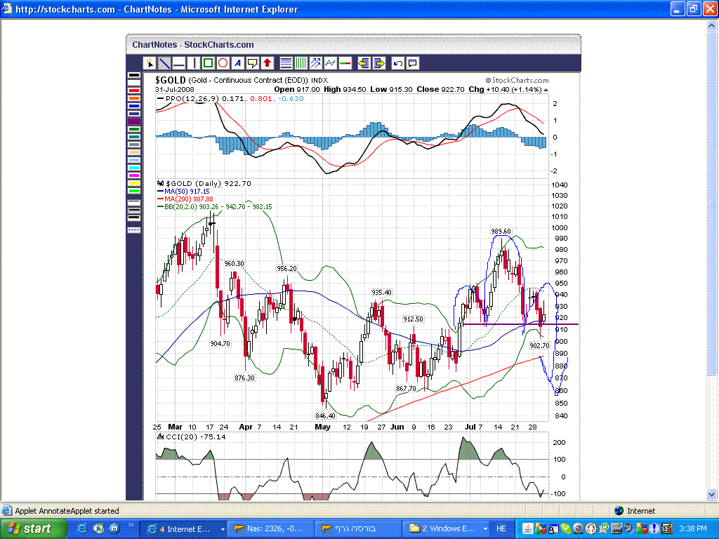719x539 pixels.
Task: Pick the dark green color swatch
Action: pos(134,129)
